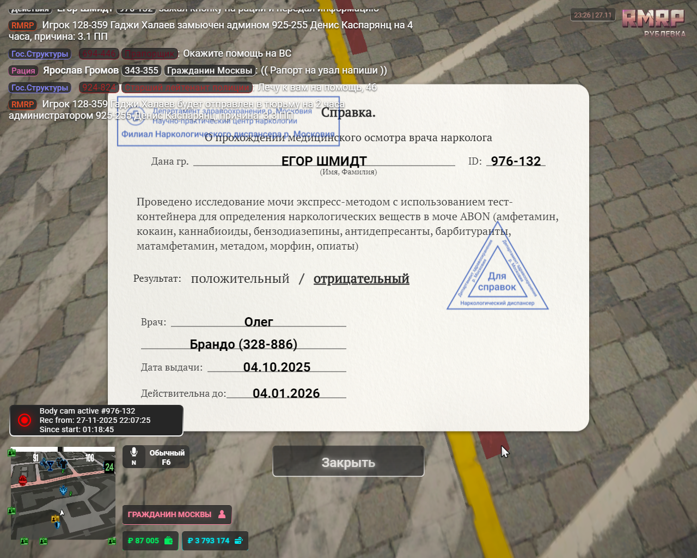697x558 pixels.
Task: Click the 343-355 player ID badge in chat
Action: coord(142,70)
